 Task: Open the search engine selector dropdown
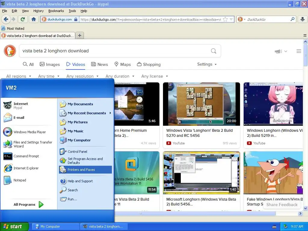click(x=242, y=19)
